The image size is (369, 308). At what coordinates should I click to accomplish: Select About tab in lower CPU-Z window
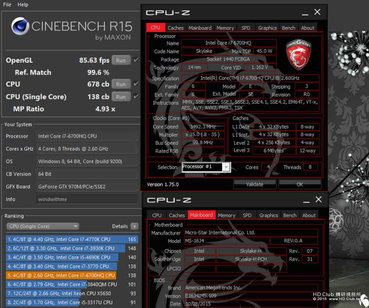click(x=309, y=215)
